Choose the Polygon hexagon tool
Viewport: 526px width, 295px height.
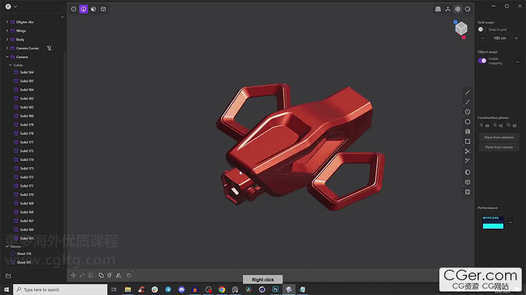coord(467,122)
